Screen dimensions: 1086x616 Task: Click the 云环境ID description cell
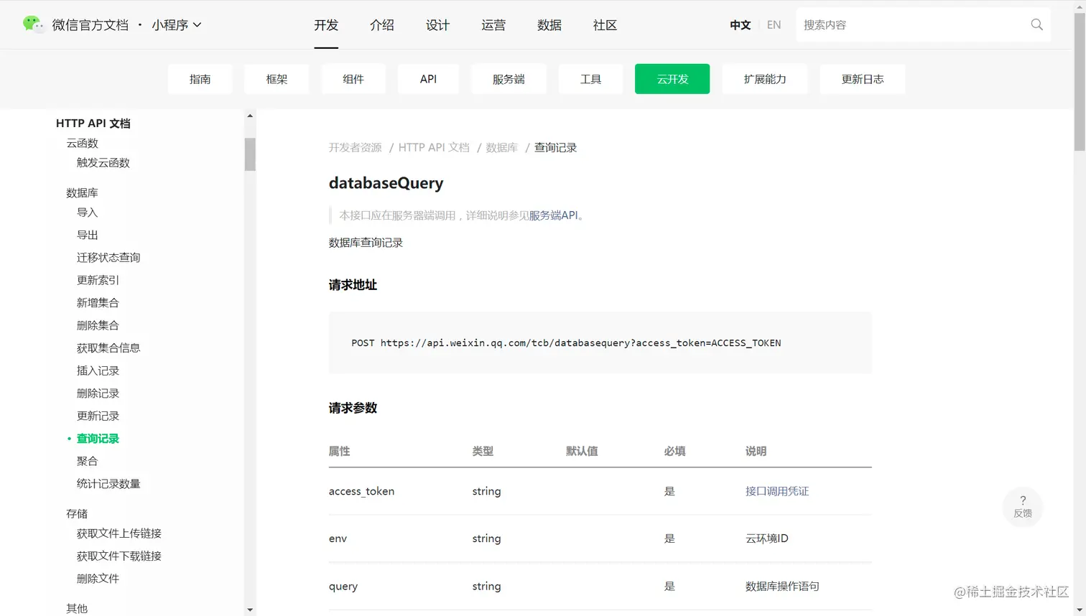pos(767,538)
